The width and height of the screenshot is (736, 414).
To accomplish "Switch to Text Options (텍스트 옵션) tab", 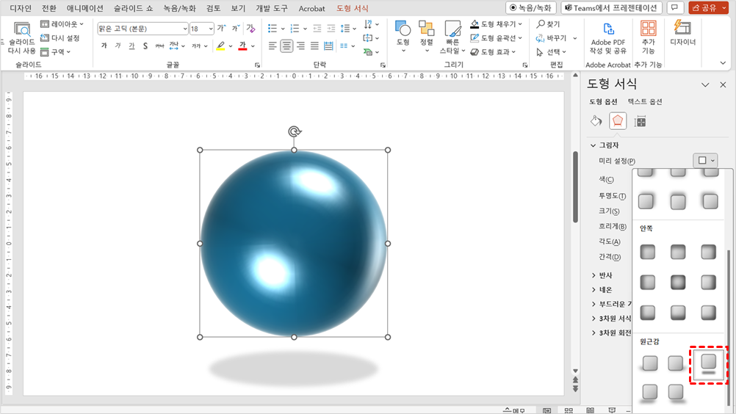I will [644, 102].
